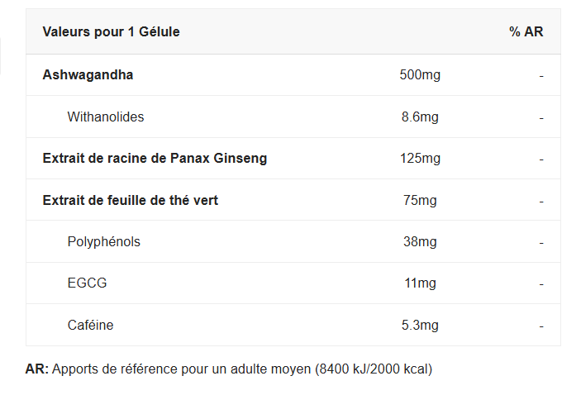Click "Extrait de feuille de thé vert"
581x395 pixels.
point(131,200)
